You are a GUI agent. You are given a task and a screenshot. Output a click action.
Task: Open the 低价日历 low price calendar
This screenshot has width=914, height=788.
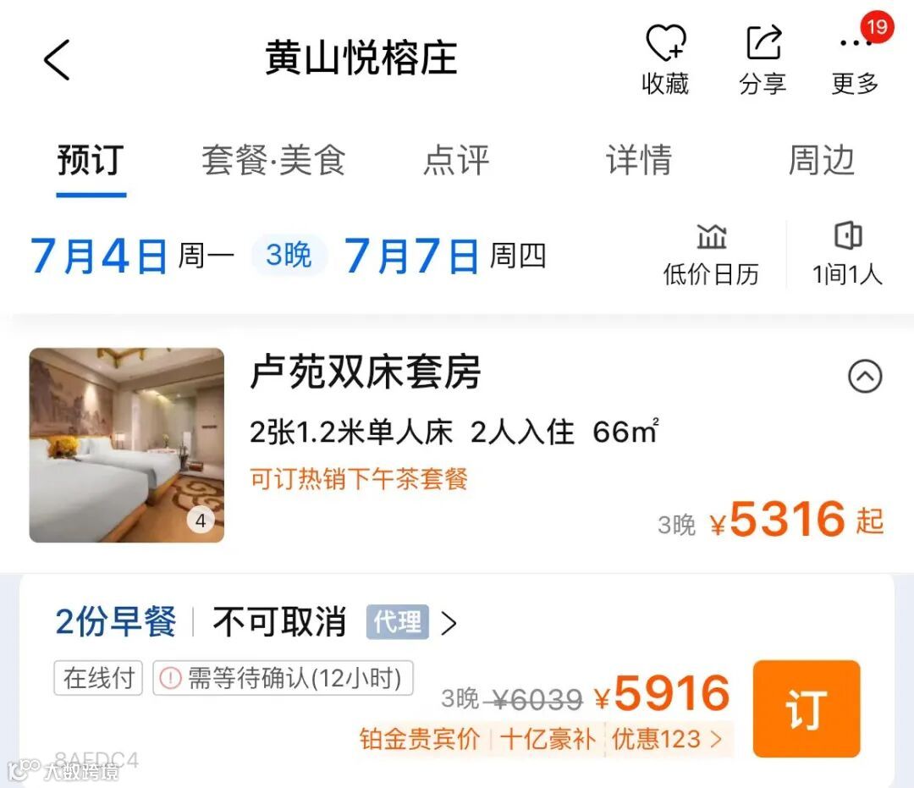point(711,255)
